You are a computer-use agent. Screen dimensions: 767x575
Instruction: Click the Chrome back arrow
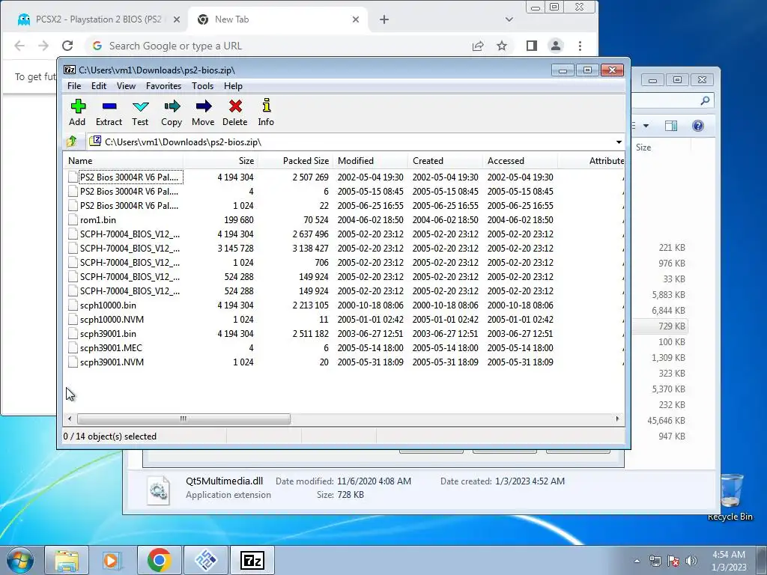click(19, 46)
